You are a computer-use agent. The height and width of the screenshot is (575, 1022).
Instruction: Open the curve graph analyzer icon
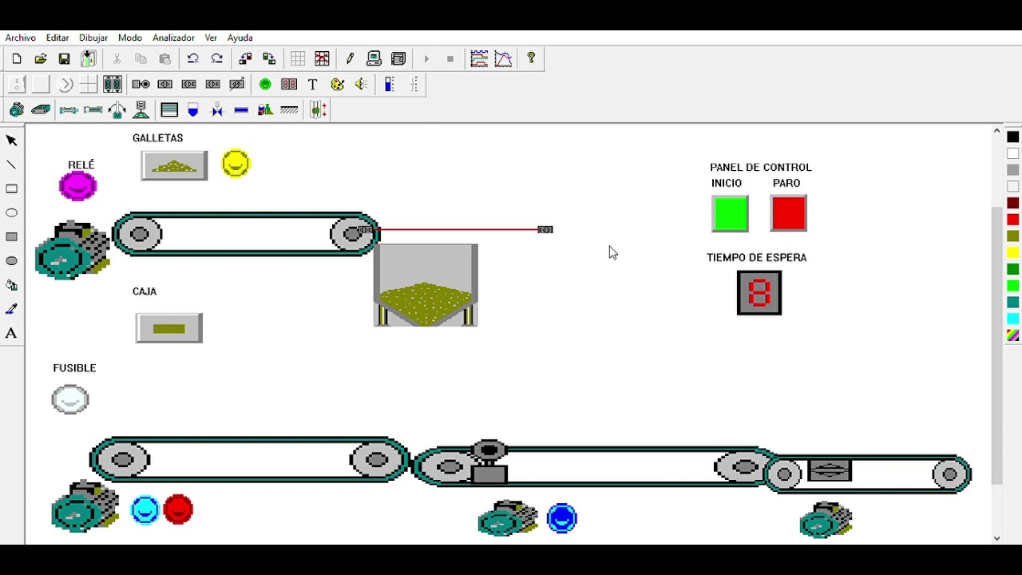[x=503, y=59]
